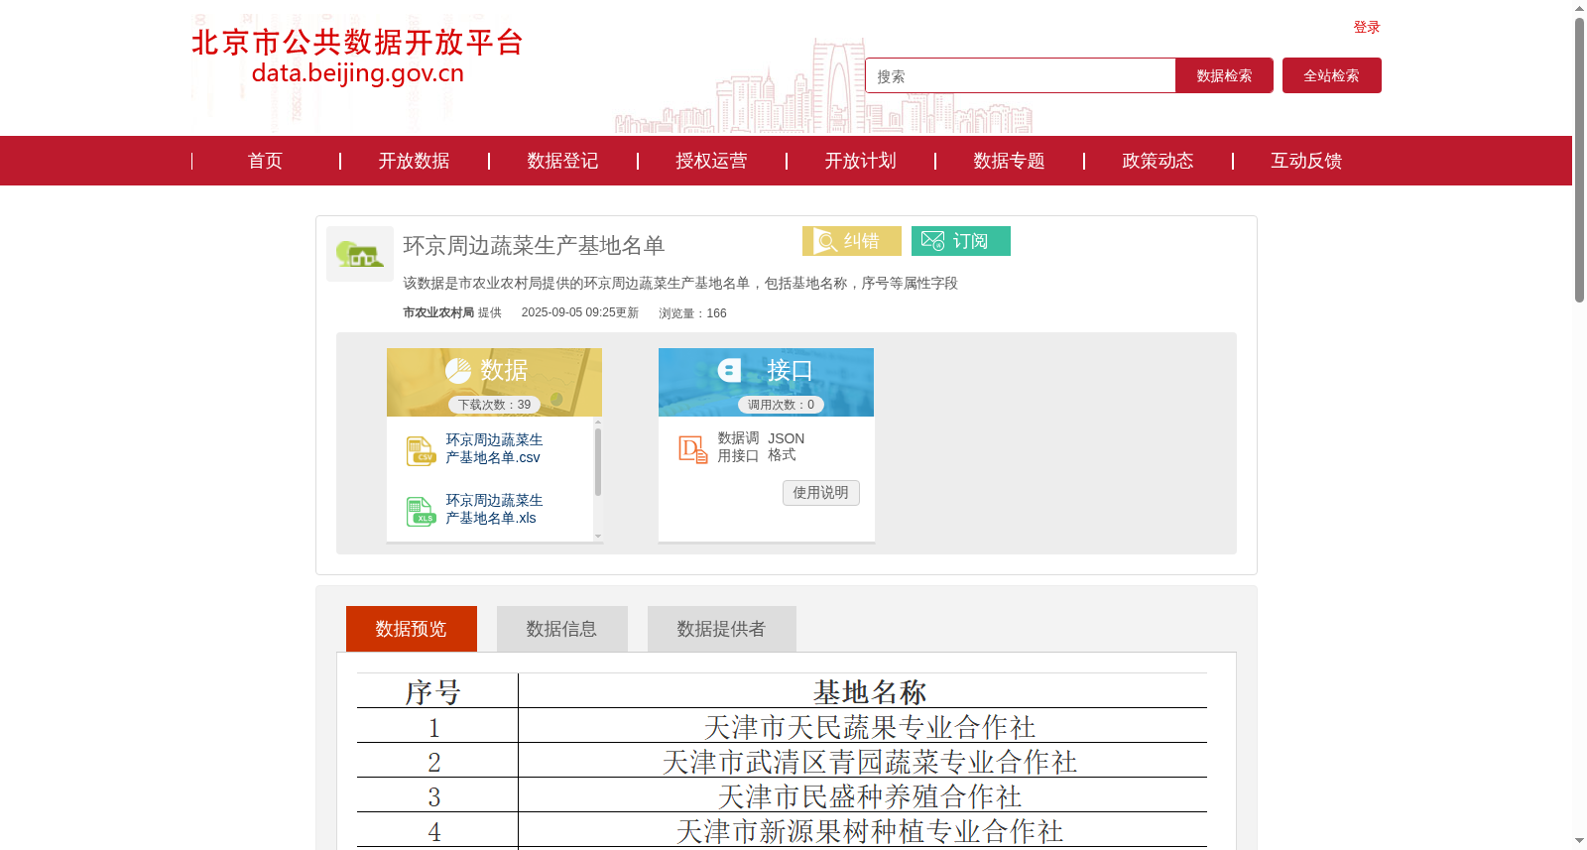
Task: Open the 数据登记 menu item
Action: (562, 161)
